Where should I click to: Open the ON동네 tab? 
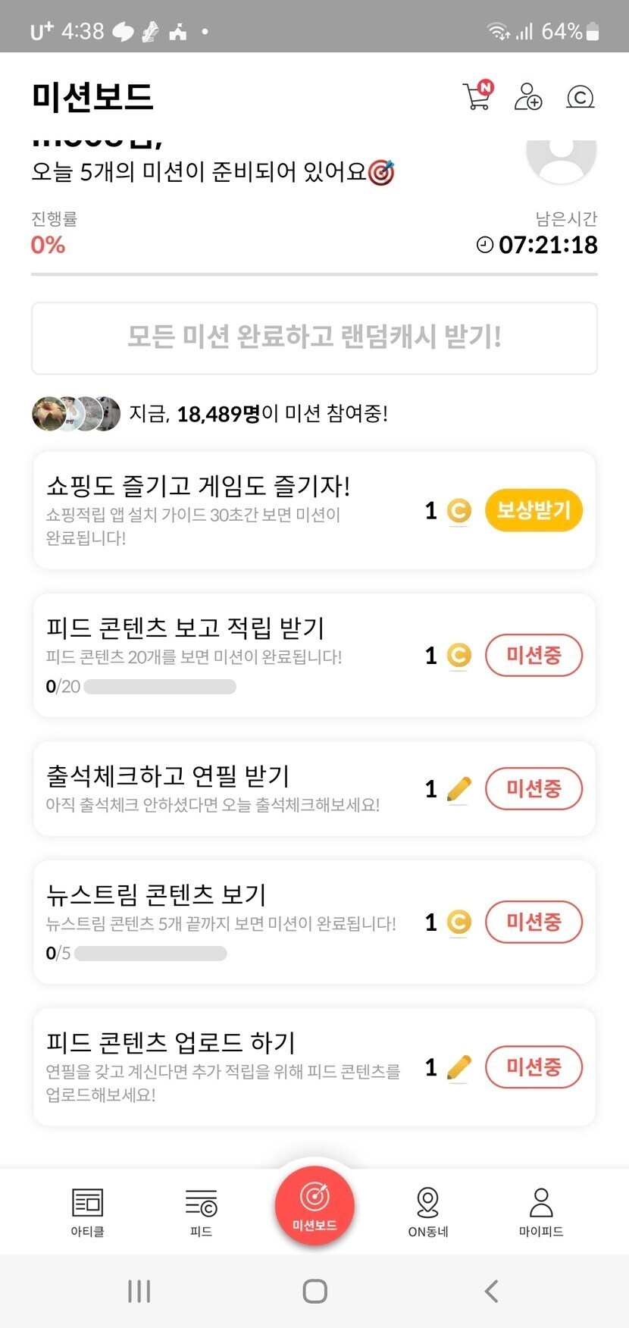tap(428, 1211)
